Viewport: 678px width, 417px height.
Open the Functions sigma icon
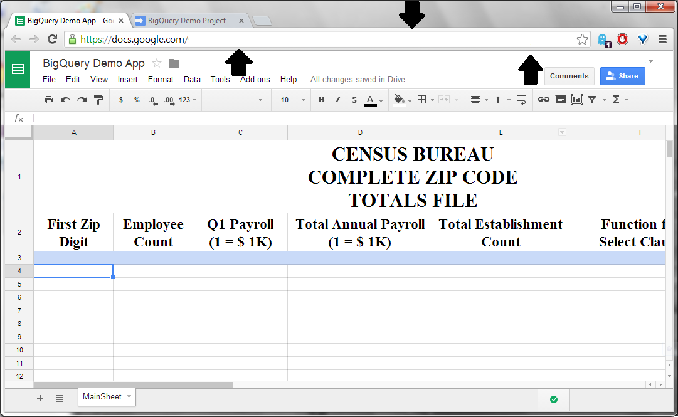[x=617, y=99]
